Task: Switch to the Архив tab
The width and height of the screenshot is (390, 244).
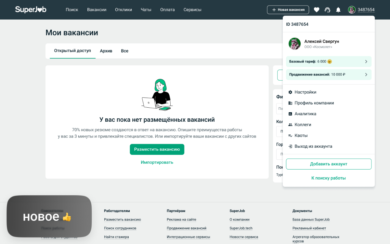Action: coord(106,51)
